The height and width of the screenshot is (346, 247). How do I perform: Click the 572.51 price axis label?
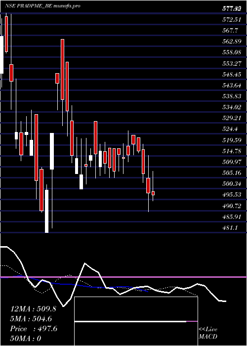pos(231,20)
